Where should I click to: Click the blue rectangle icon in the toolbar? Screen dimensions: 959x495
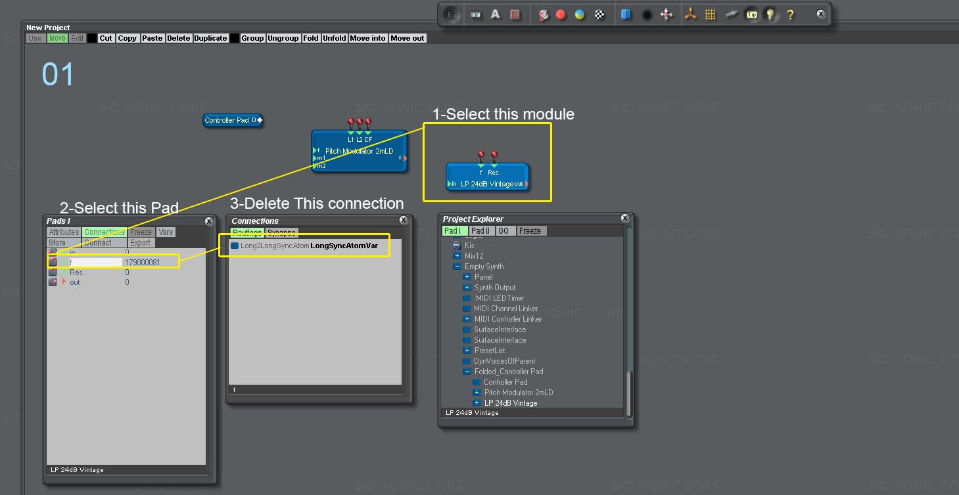[x=625, y=14]
